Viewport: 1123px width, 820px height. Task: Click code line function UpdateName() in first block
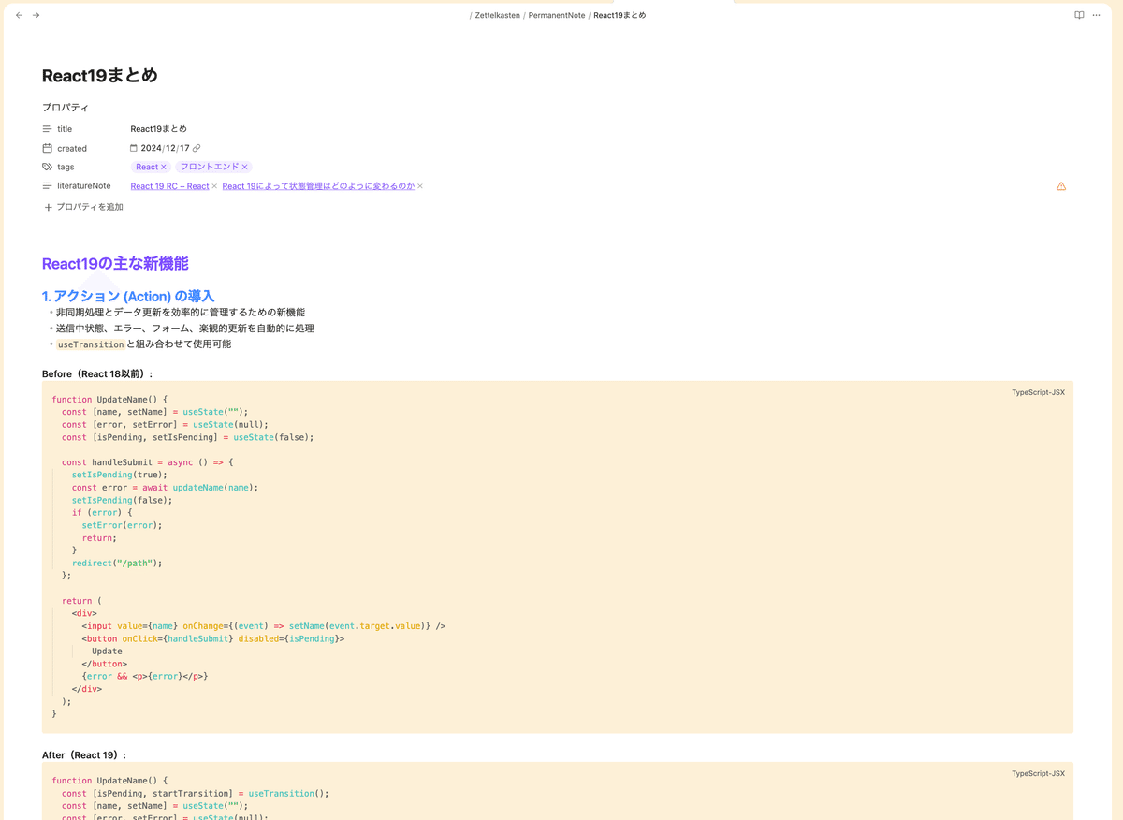109,399
